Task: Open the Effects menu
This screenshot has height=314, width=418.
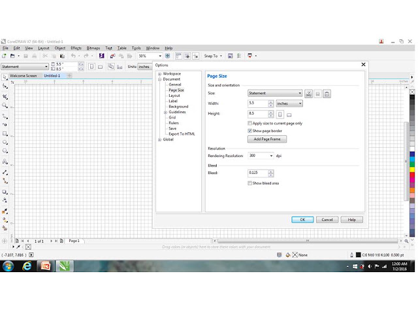Action: 76,48
